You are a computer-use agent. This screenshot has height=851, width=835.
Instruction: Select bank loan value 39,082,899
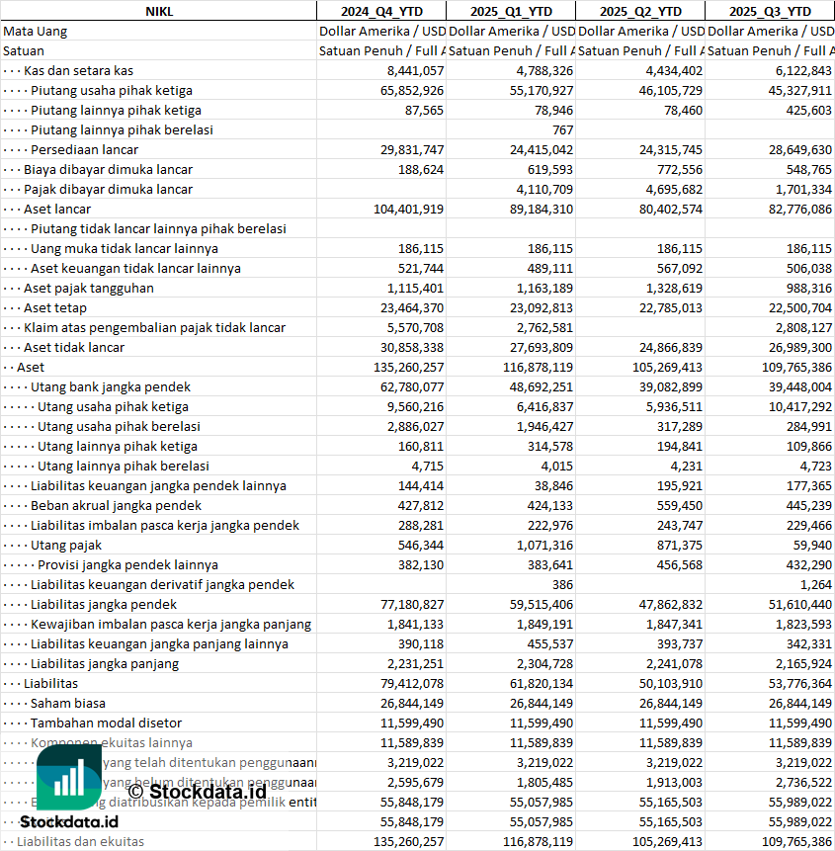[671, 387]
